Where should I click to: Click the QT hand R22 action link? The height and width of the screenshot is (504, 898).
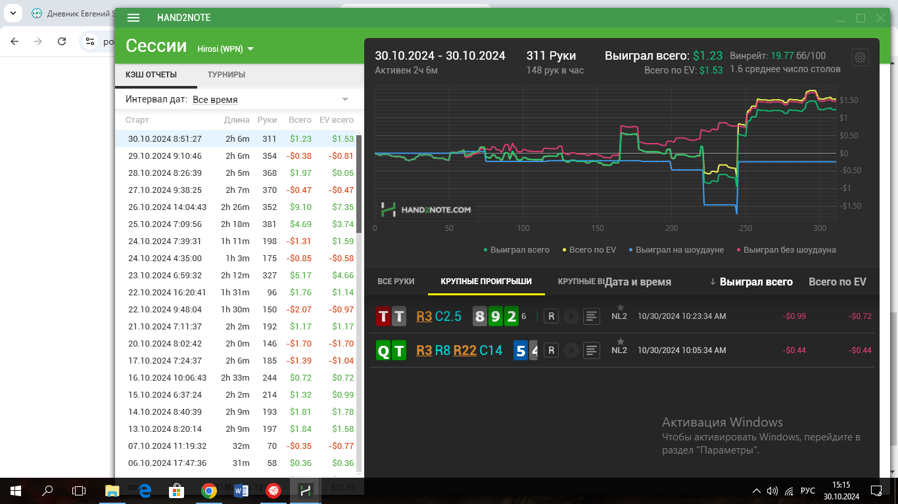[465, 350]
